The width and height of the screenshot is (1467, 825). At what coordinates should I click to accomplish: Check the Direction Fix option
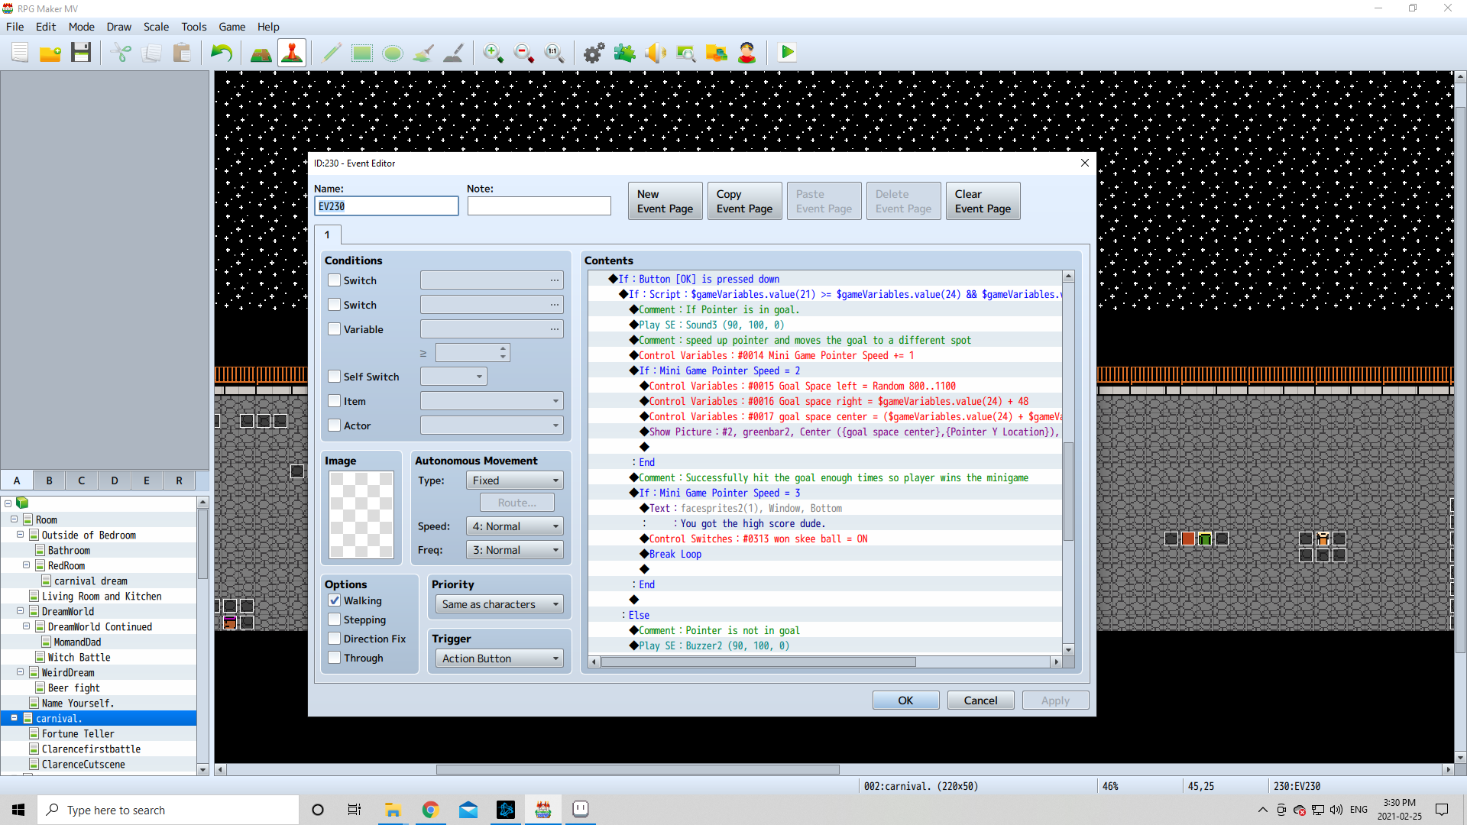click(334, 639)
